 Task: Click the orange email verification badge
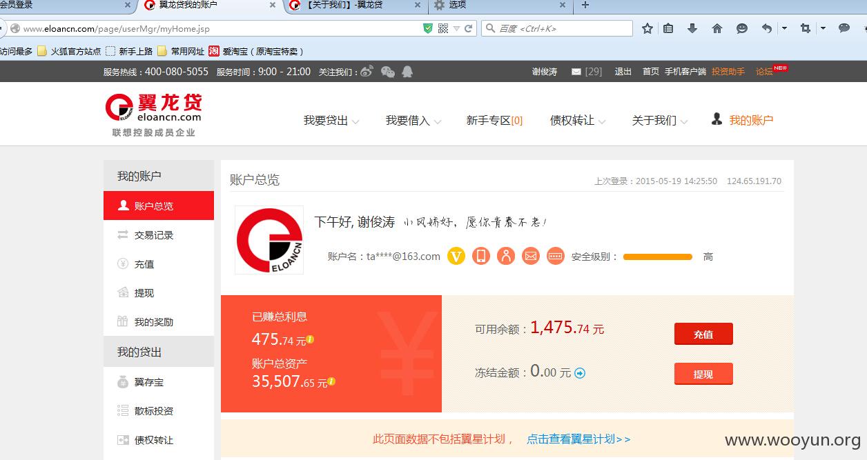pyautogui.click(x=531, y=257)
